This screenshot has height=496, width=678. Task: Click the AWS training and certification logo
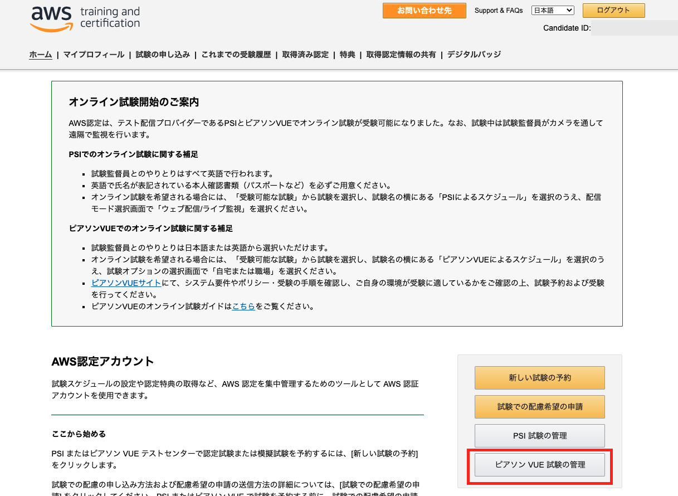[85, 19]
